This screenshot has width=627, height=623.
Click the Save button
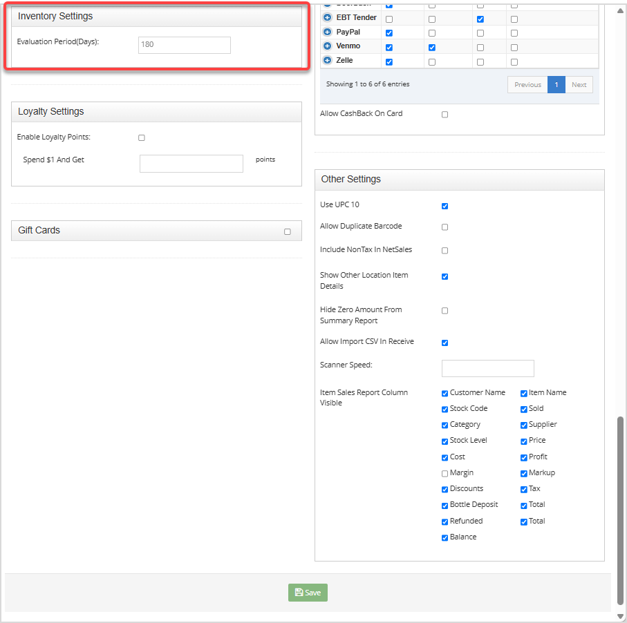coord(308,592)
